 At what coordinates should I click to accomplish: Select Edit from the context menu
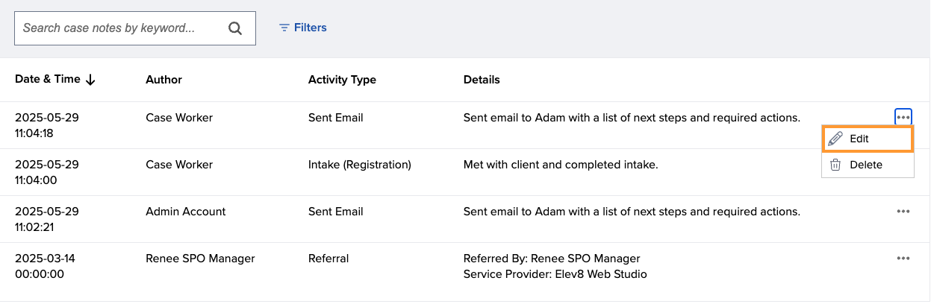(868, 139)
